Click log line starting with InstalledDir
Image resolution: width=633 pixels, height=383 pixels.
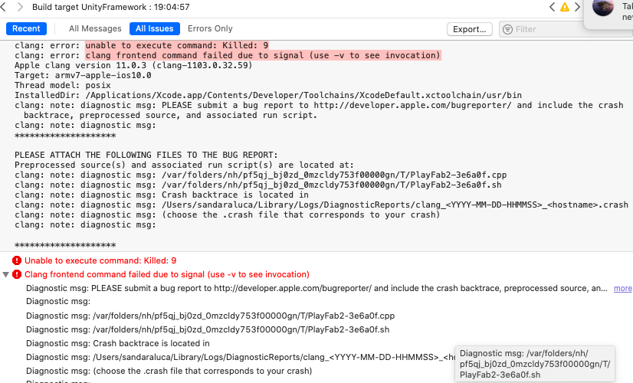[x=268, y=95]
